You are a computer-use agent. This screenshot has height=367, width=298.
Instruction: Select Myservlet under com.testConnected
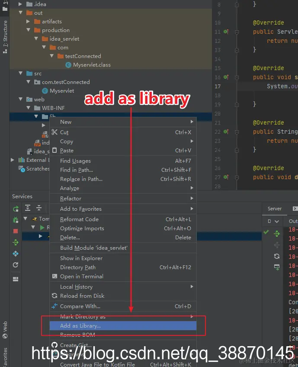point(62,91)
